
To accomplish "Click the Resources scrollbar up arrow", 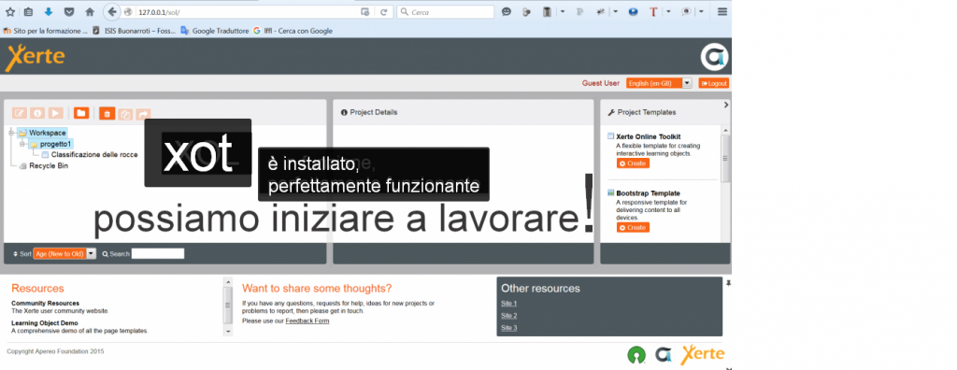I will coord(229,281).
